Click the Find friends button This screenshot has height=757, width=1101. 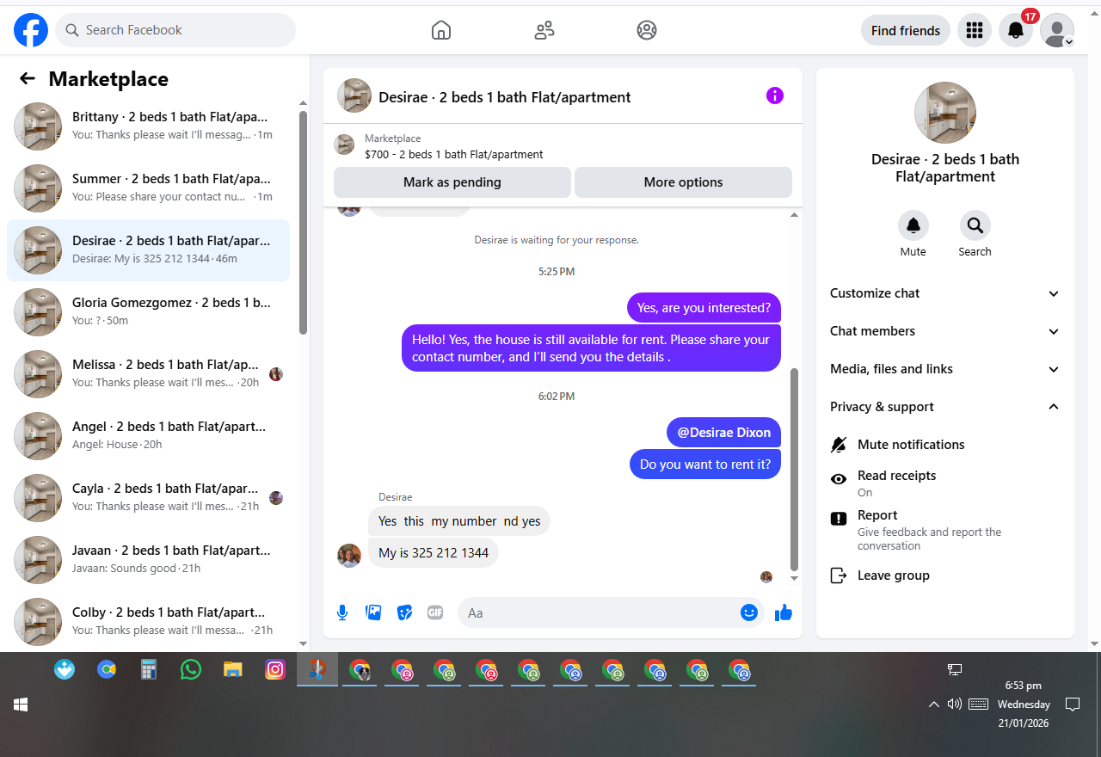click(906, 30)
